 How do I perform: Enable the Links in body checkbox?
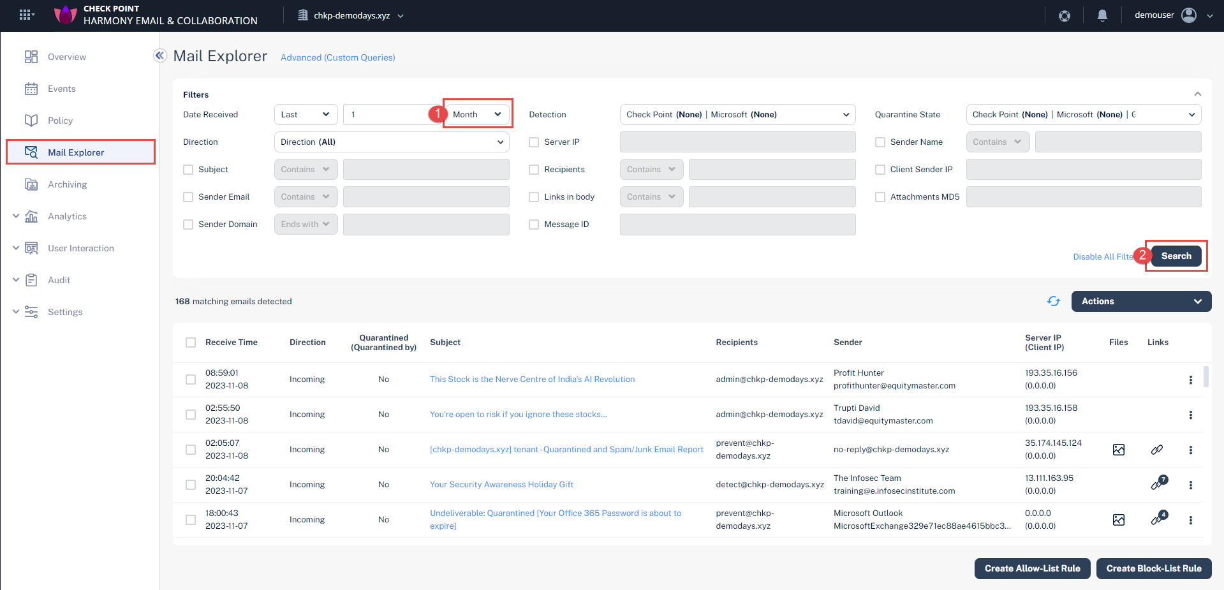click(534, 197)
